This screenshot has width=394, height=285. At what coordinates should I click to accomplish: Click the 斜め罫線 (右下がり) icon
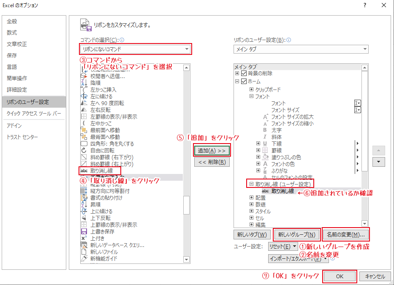pyautogui.click(x=84, y=157)
